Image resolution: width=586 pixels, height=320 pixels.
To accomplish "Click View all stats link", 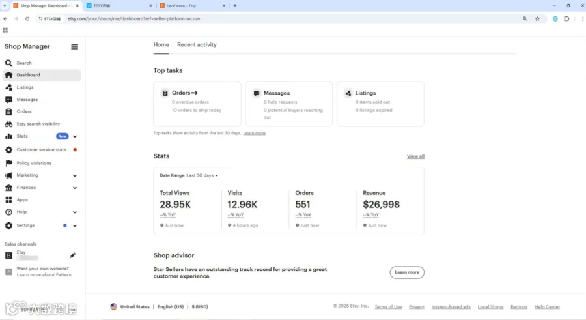I will [415, 156].
